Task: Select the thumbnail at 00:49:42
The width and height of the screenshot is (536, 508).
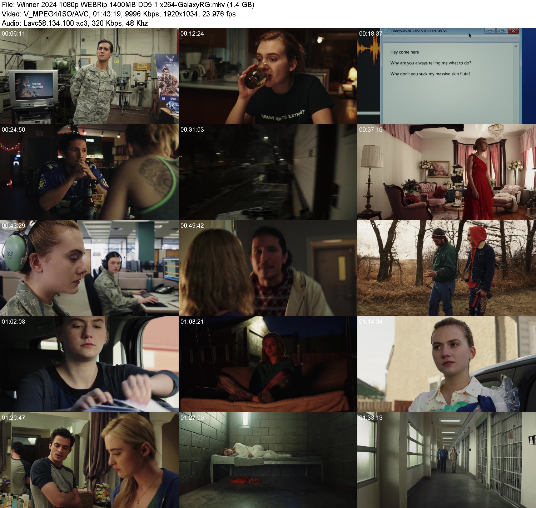Action: tap(268, 268)
